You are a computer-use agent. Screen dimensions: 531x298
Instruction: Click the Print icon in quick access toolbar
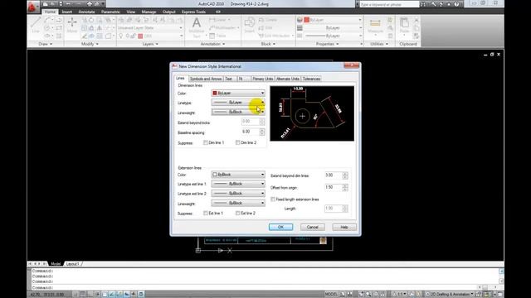(x=90, y=4)
